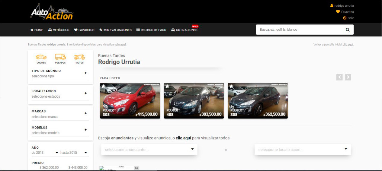
Task: Expand the Marcas filter
Action: click(x=85, y=113)
